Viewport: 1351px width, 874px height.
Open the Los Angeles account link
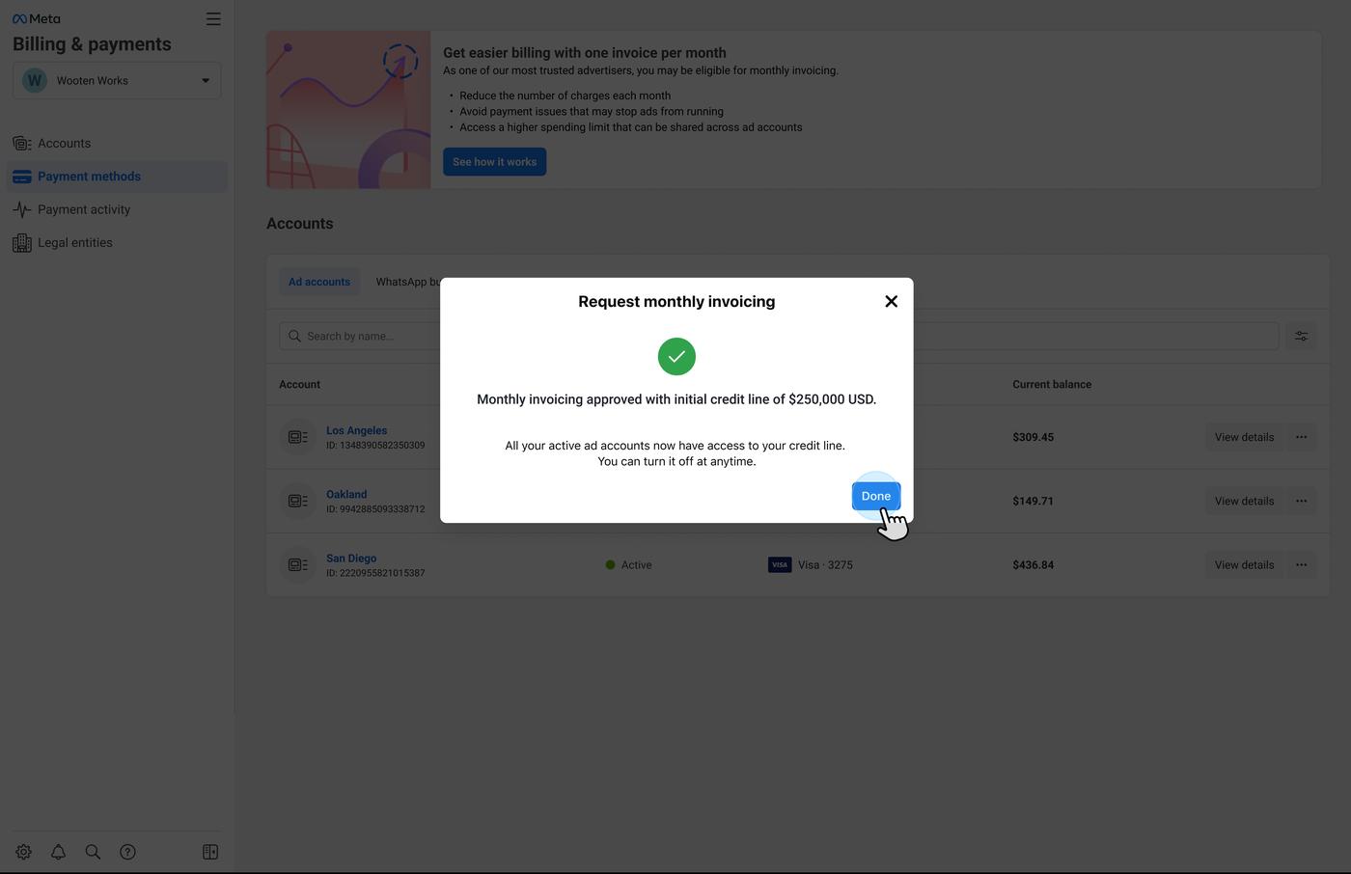tap(356, 430)
